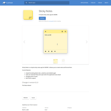The width and height of the screenshot is (111, 111).
Task: Go to previous screenshot arrow
Action: coord(24,42)
